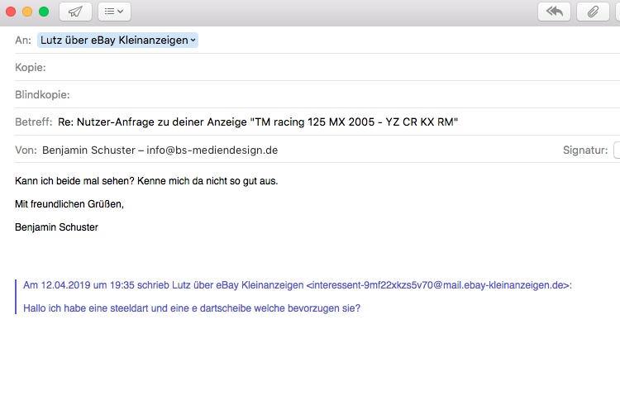Viewport: 620px width, 396px height.
Task: Select sender Benjamin Schuster address
Action: click(160, 150)
